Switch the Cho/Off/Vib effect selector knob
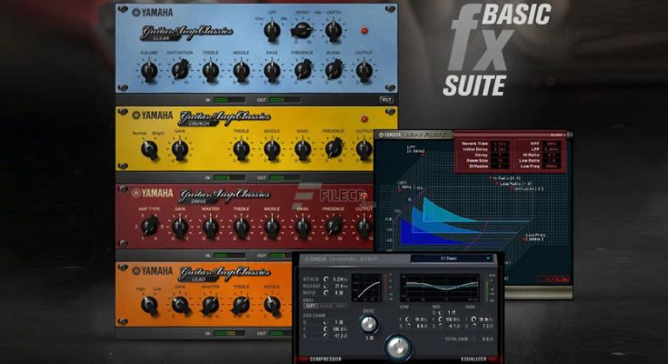The image size is (668, 364). [270, 30]
